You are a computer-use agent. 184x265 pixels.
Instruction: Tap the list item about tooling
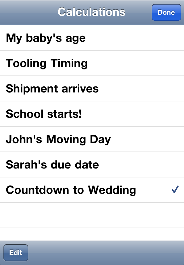(x=47, y=63)
